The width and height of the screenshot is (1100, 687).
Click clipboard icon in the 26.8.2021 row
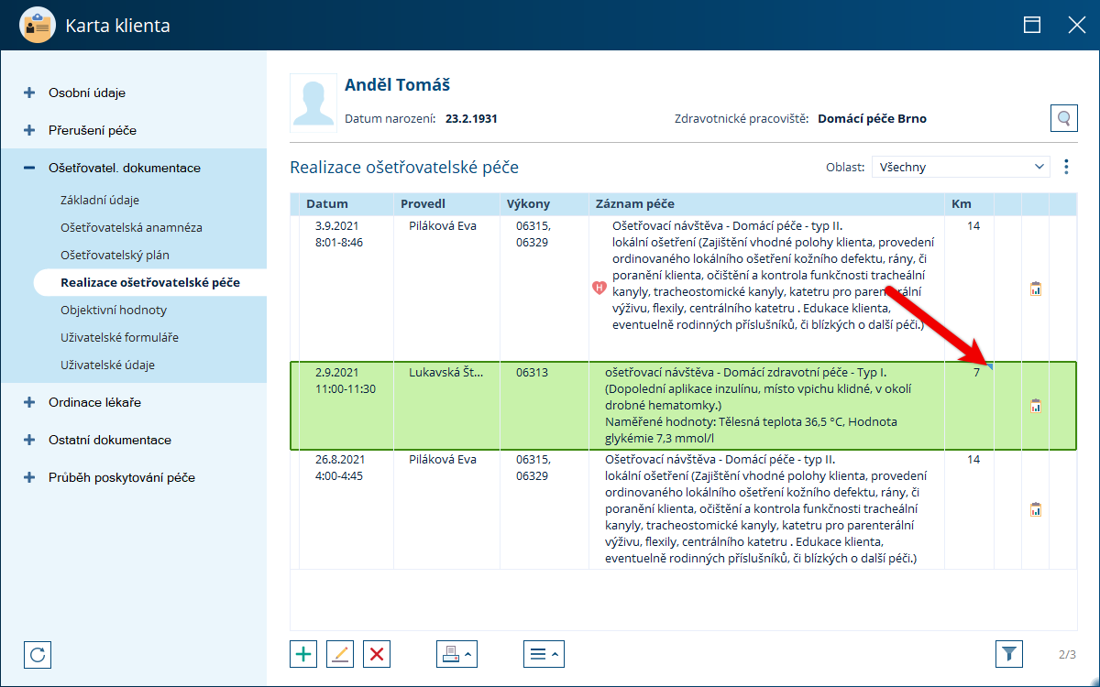click(x=1036, y=510)
